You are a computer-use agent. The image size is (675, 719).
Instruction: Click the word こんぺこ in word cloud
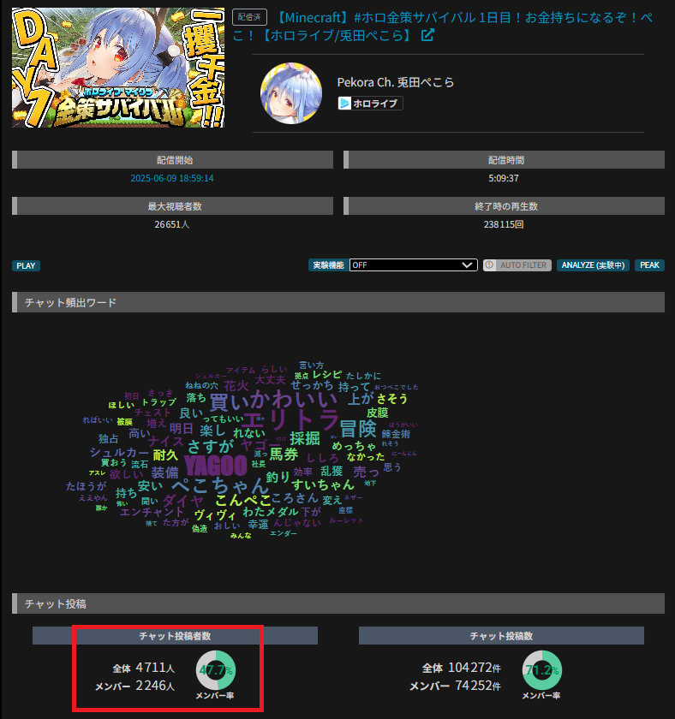point(242,499)
